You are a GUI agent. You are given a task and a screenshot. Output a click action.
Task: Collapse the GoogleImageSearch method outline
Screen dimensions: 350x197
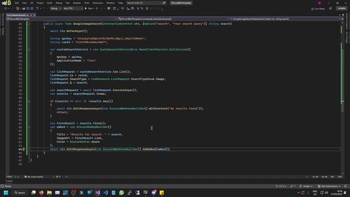[x=29, y=24]
